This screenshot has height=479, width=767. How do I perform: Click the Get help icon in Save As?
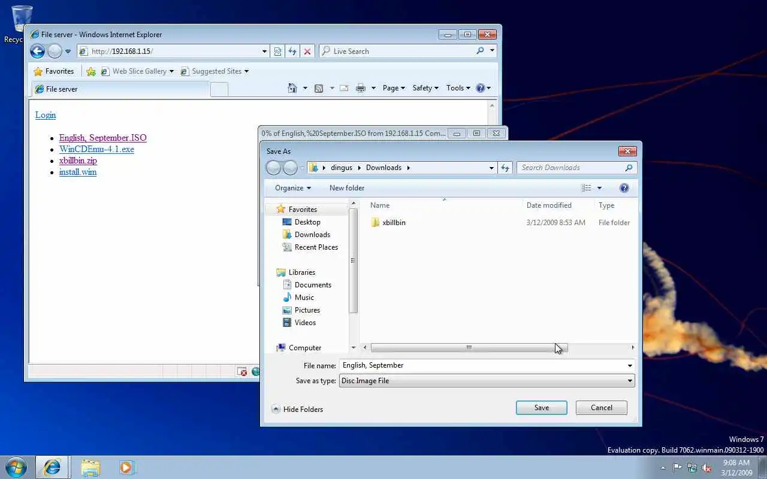(x=624, y=188)
